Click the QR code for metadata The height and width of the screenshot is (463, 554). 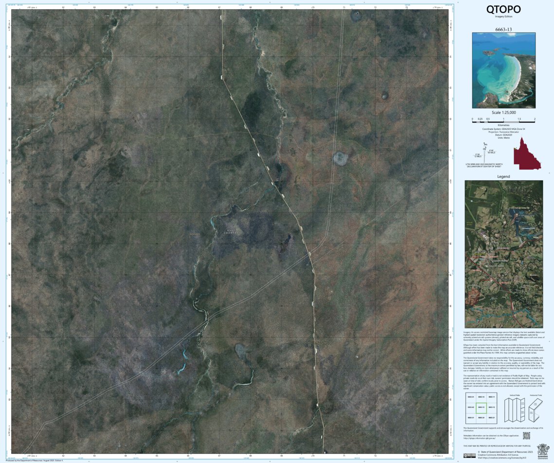coord(527,435)
